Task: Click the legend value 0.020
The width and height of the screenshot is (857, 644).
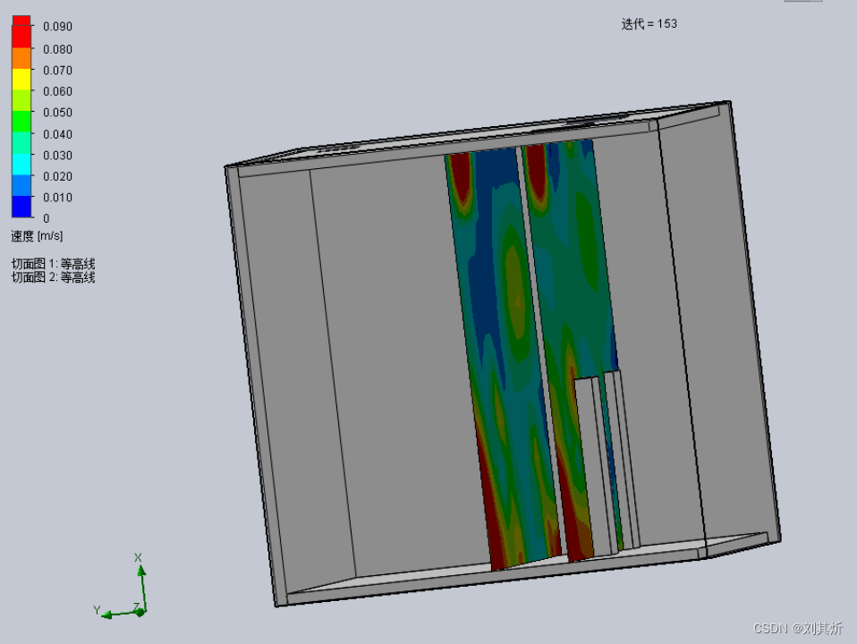Action: [57, 176]
